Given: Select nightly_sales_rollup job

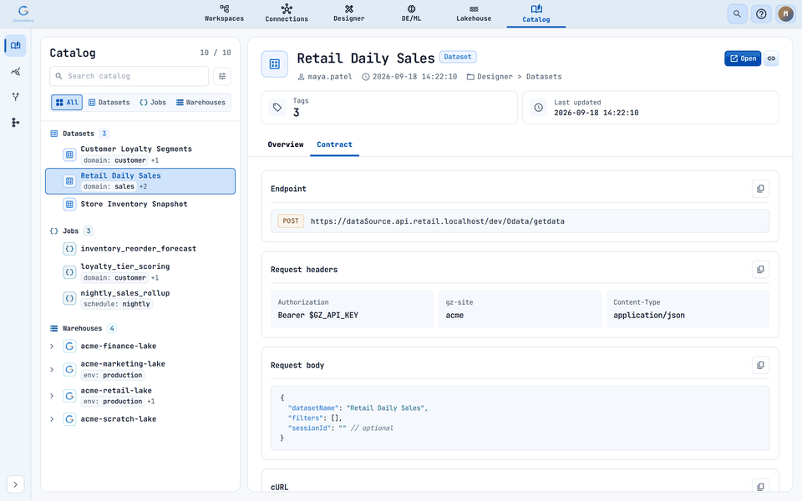Looking at the screenshot, I should (140, 298).
